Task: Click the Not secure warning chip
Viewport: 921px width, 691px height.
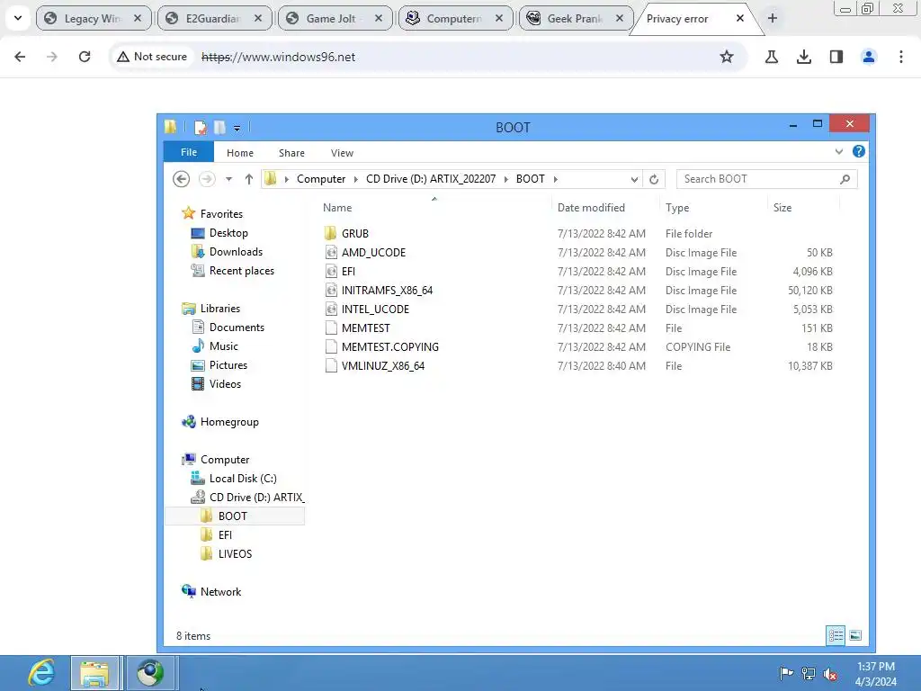Action: coord(151,57)
